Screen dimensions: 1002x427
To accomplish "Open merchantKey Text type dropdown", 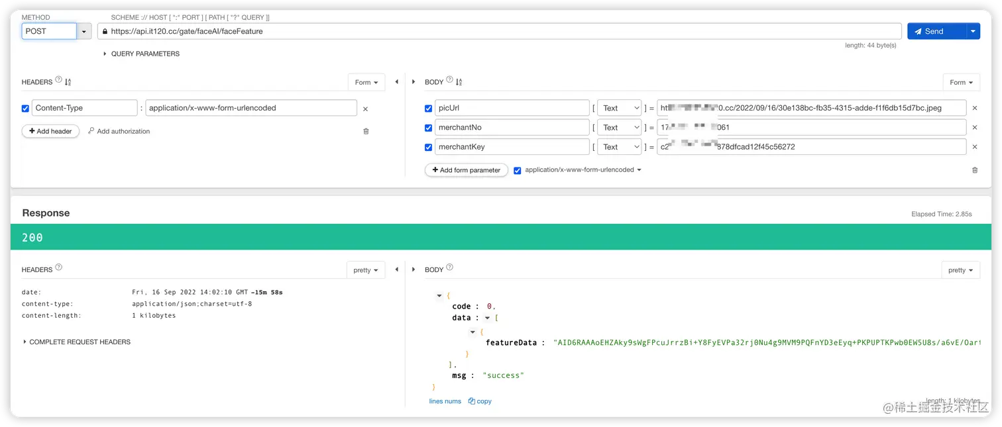I will point(620,147).
